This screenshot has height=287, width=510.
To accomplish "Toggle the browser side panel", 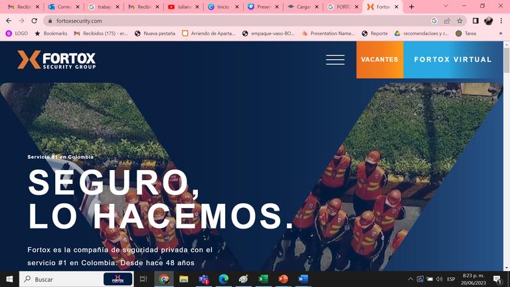I will click(x=475, y=21).
